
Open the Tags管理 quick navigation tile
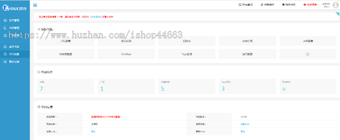187,54
